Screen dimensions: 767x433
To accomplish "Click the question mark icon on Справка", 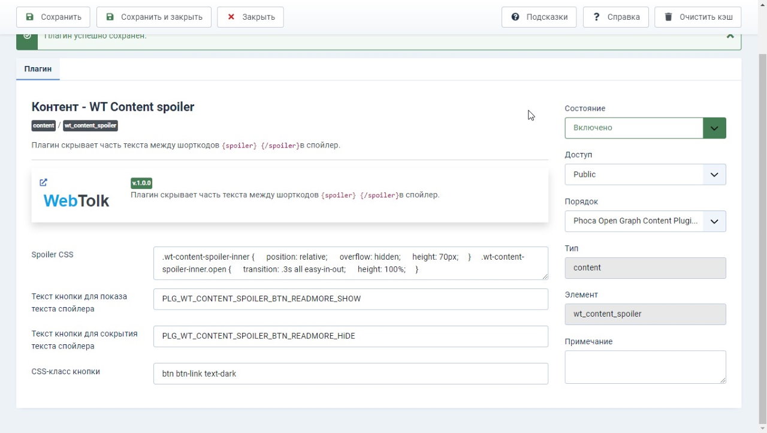I will tap(596, 17).
